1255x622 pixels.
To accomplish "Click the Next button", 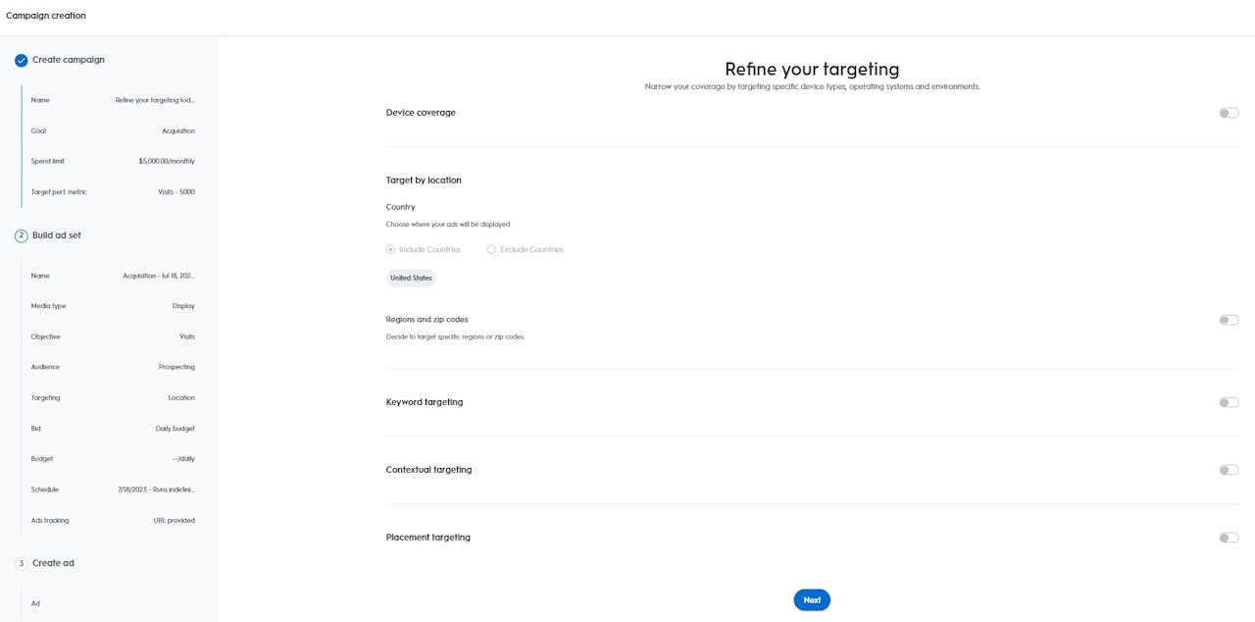I will [812, 600].
